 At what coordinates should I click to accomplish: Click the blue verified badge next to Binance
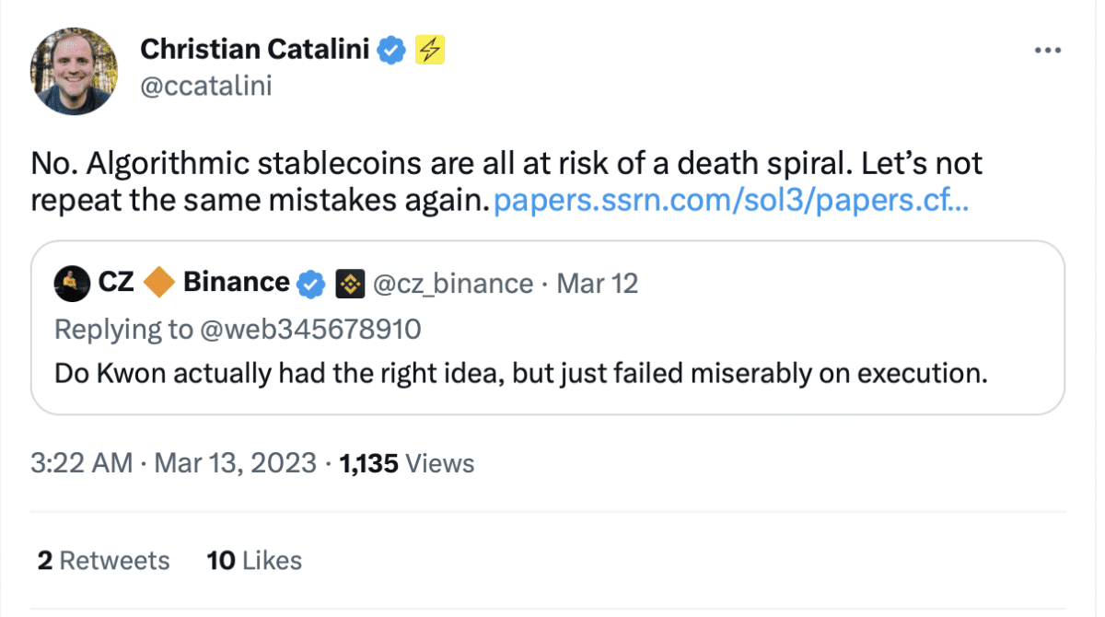(x=312, y=284)
